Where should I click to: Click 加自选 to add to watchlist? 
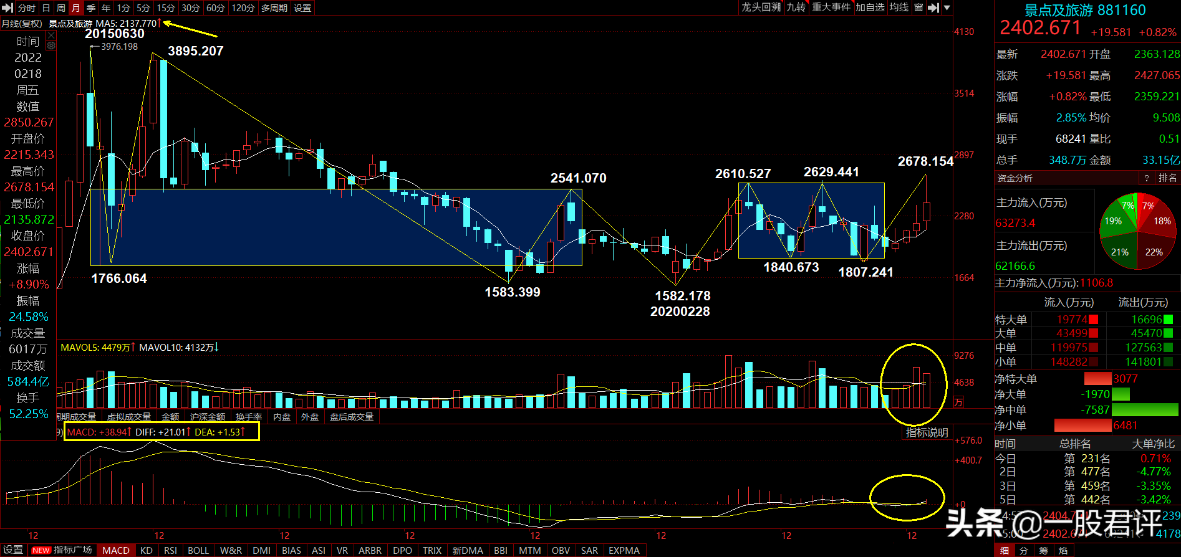tap(870, 7)
